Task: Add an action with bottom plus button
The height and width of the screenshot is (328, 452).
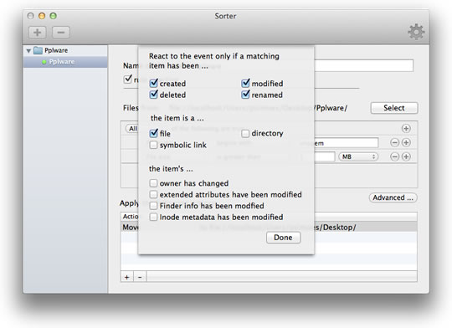Action: click(x=127, y=277)
